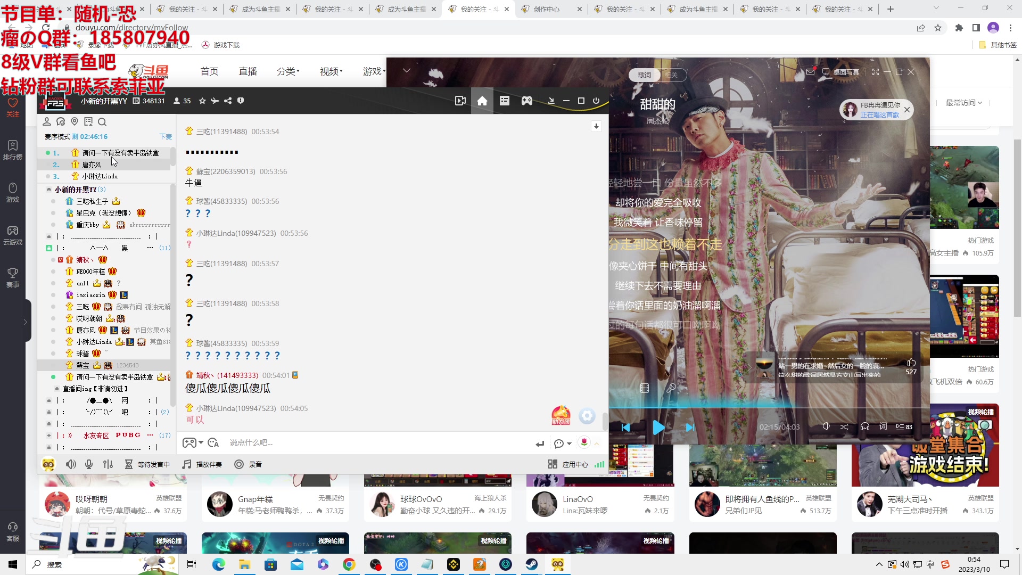Open the YY game controller icon
Viewport: 1022px width, 575px height.
pos(527,101)
